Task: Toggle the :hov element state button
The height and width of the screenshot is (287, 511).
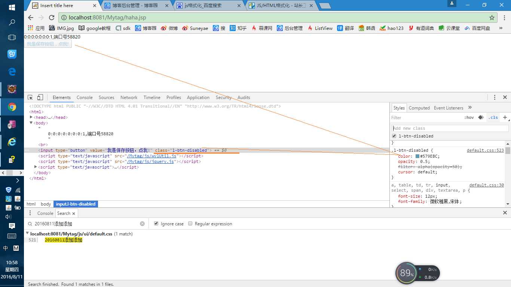Action: [469, 117]
